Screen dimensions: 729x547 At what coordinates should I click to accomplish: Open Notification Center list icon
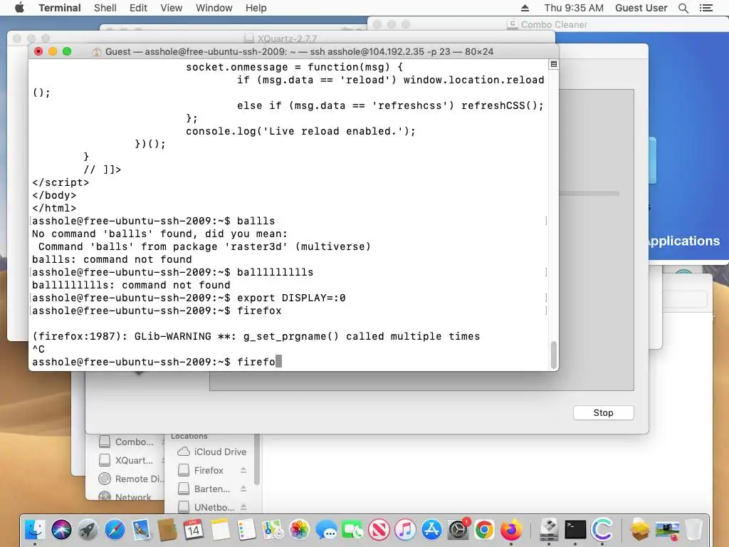tap(706, 8)
